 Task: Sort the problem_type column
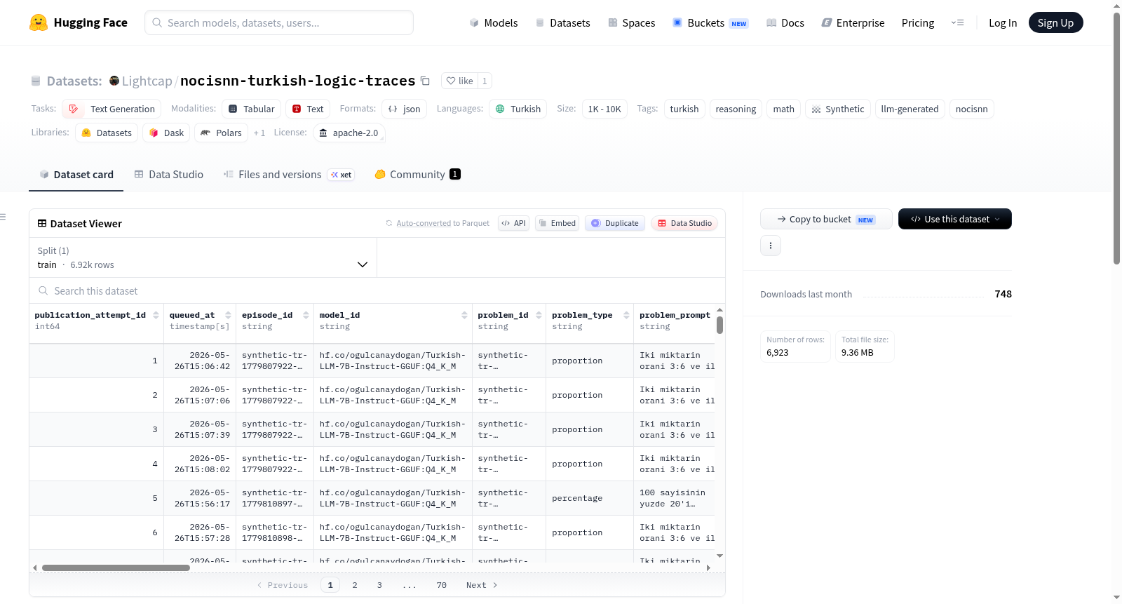[626, 315]
